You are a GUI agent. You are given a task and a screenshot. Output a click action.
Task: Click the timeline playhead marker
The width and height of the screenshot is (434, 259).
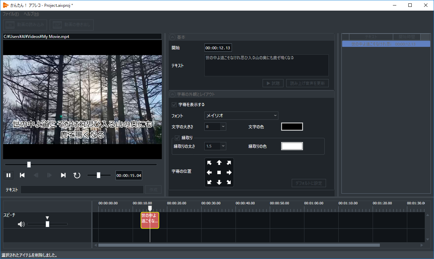click(x=150, y=208)
